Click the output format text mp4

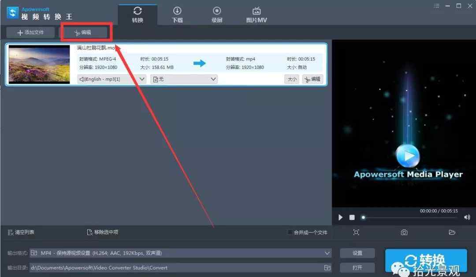coord(250,59)
